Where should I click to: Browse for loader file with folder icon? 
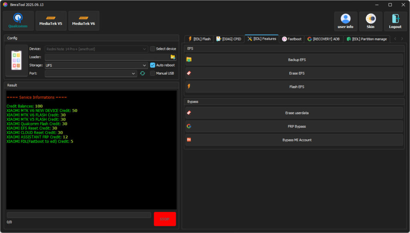coord(173,57)
